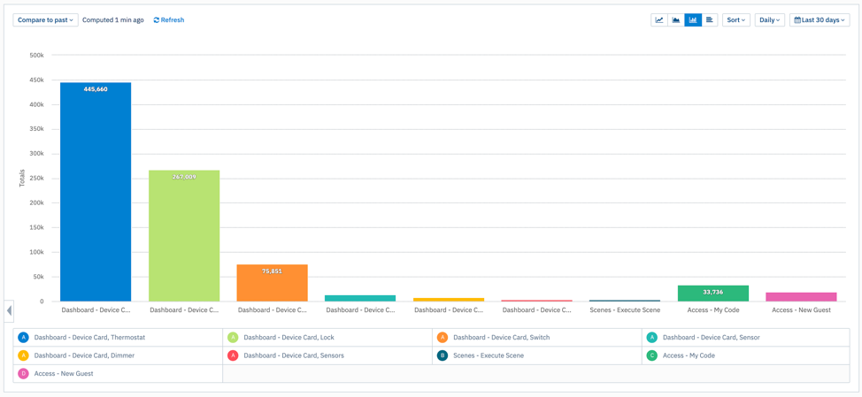This screenshot has width=862, height=397.
Task: Click the teal Sensor legend circle icon
Action: click(x=652, y=338)
